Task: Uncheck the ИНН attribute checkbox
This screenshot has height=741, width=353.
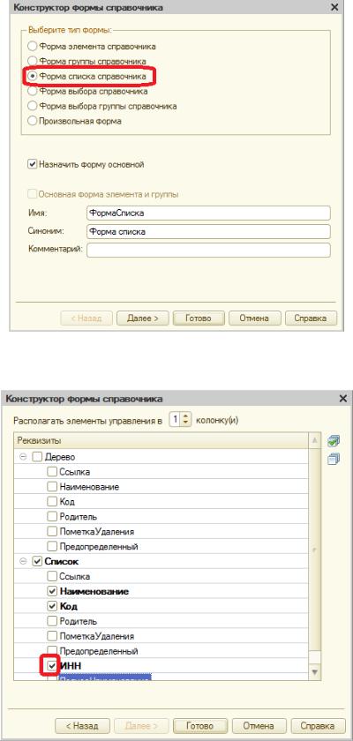Action: coord(52,665)
